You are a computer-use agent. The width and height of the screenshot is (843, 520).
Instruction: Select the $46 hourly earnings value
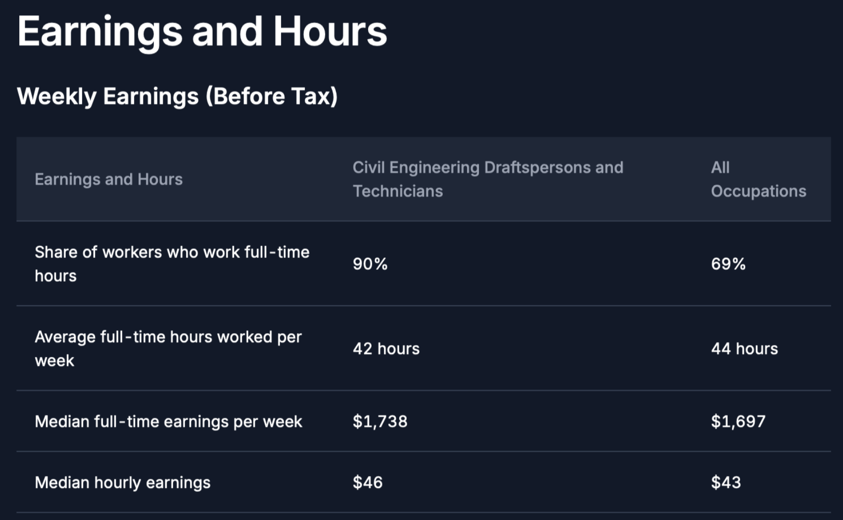[368, 482]
